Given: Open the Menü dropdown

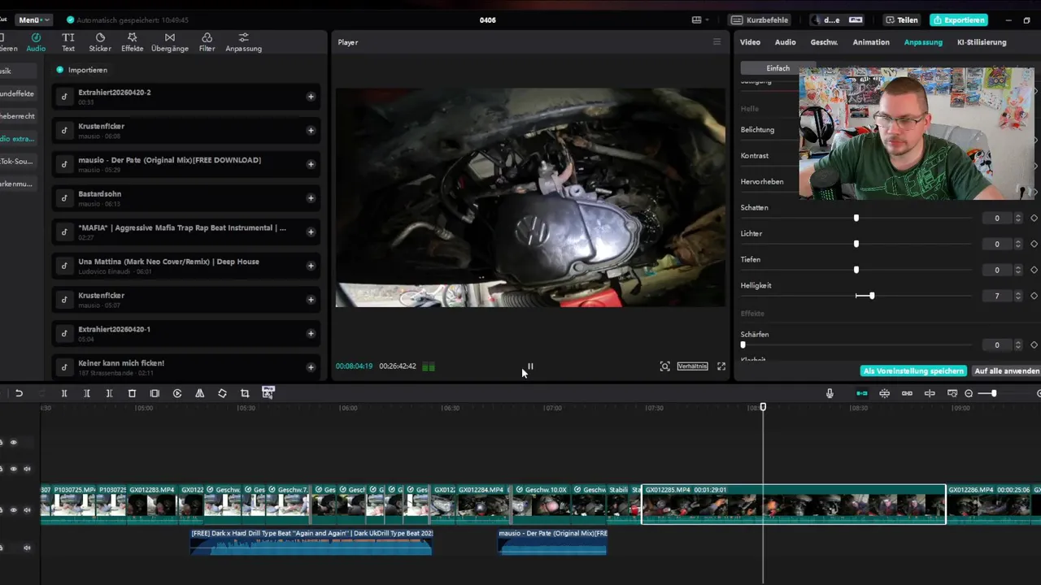Looking at the screenshot, I should 33,19.
